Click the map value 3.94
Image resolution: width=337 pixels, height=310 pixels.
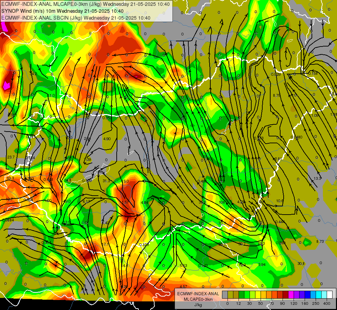click(262, 265)
